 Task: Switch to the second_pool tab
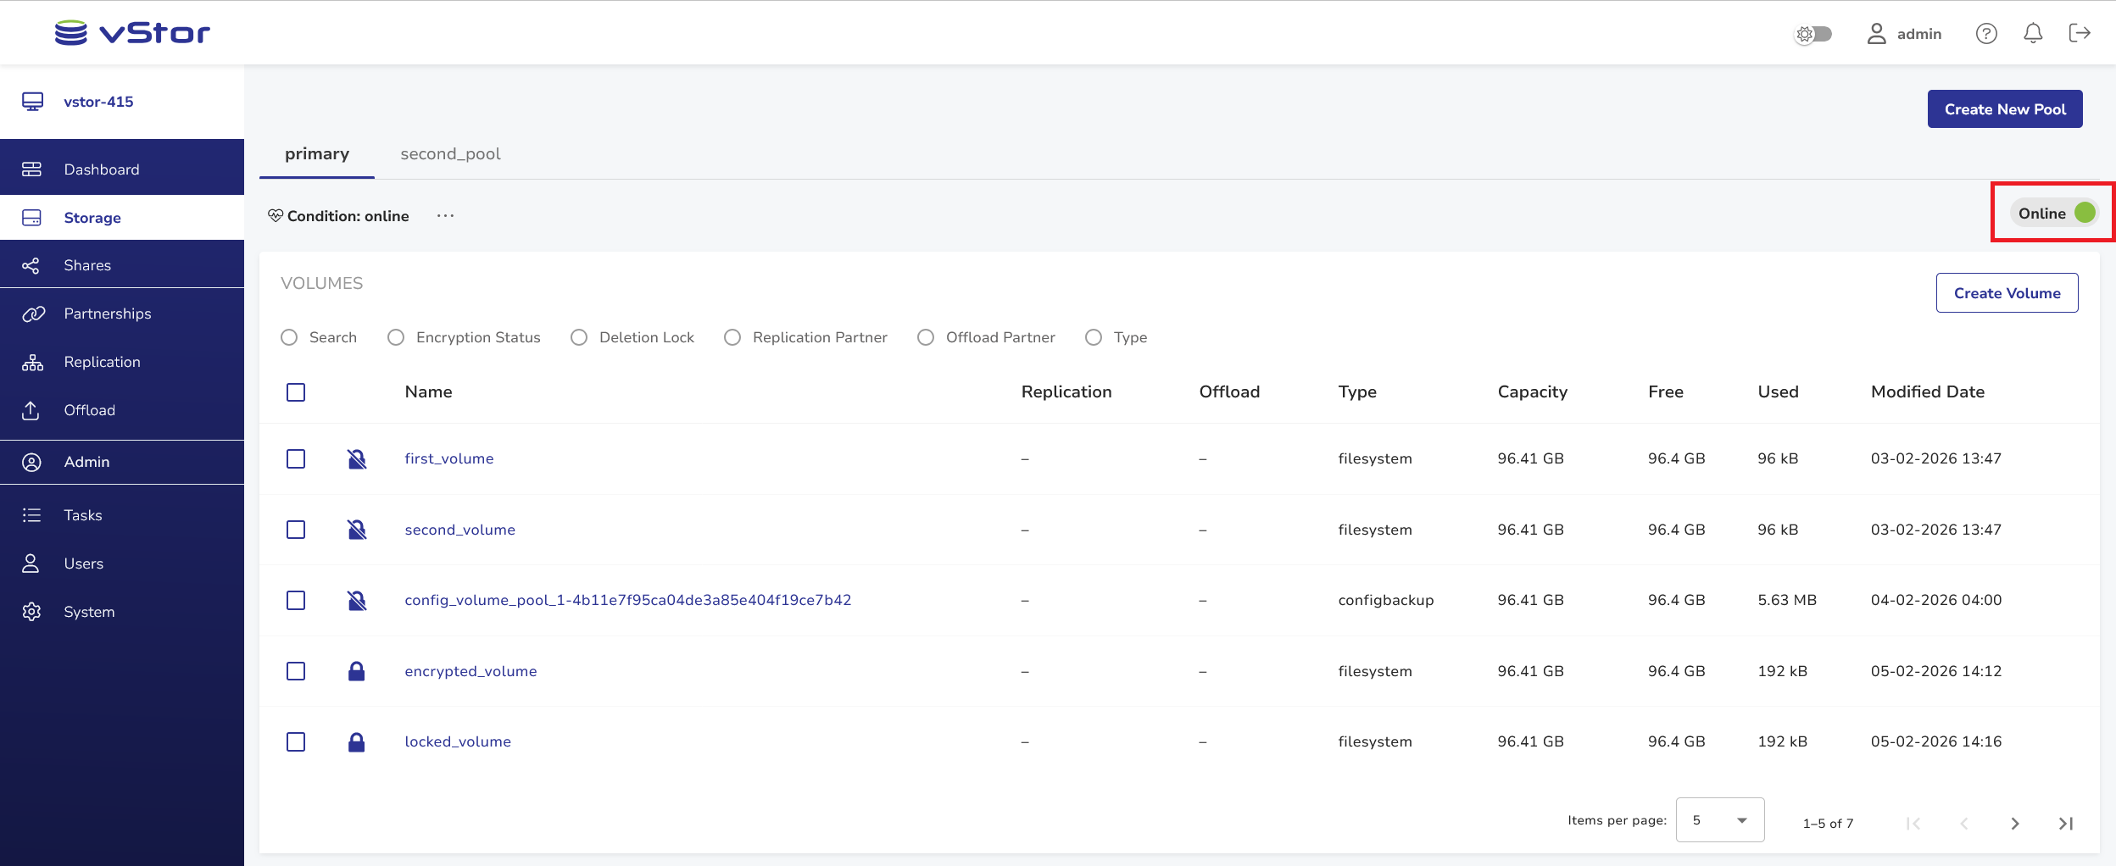450,154
